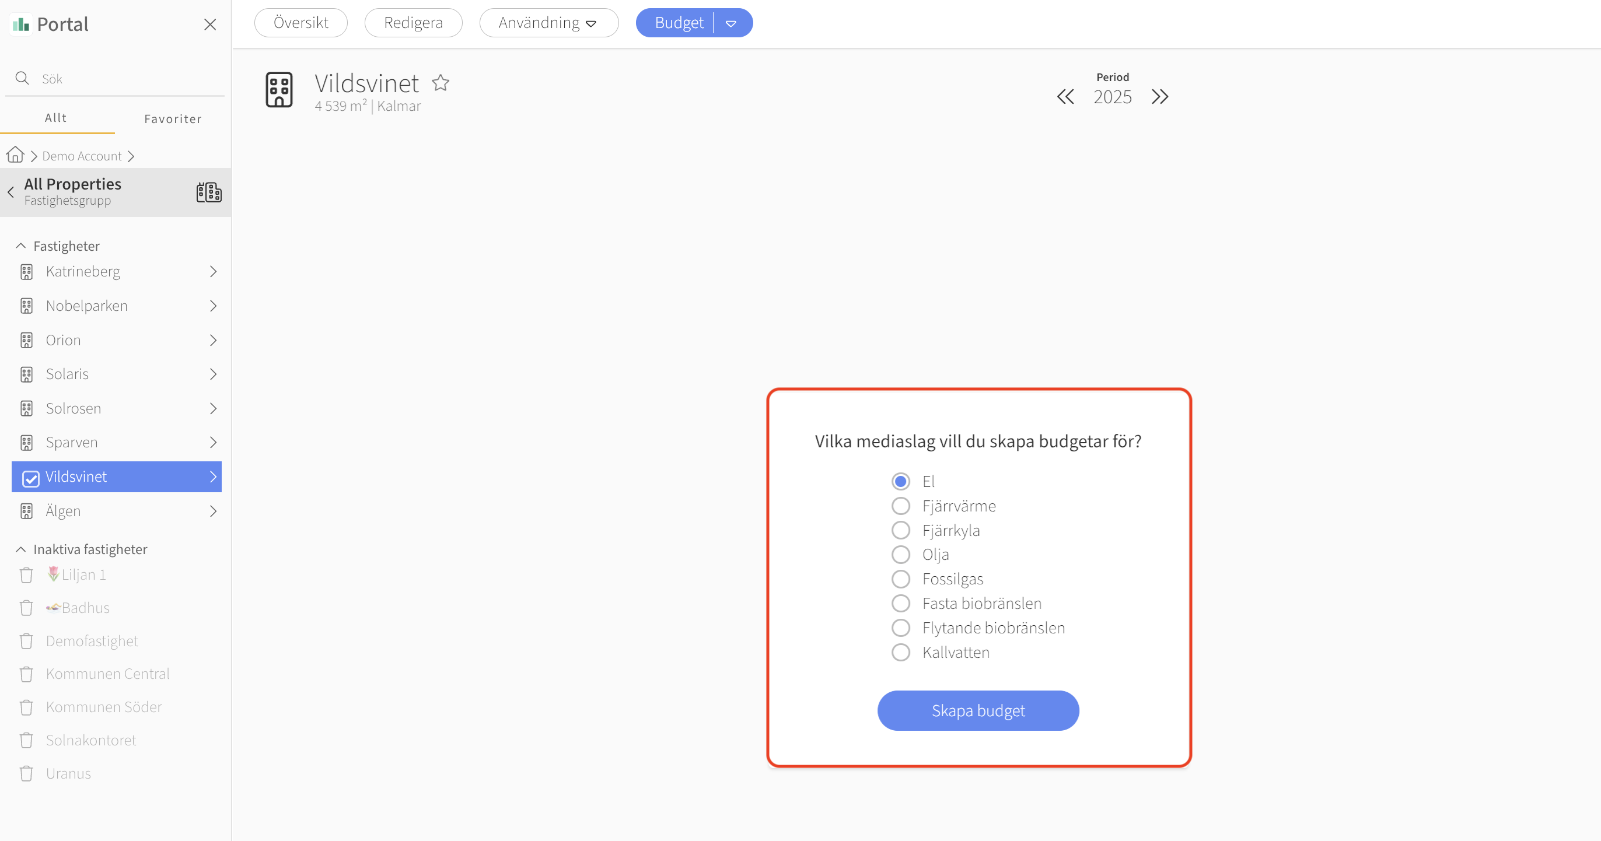Image resolution: width=1601 pixels, height=841 pixels.
Task: Advance to next period with double-right arrows
Action: click(1160, 97)
